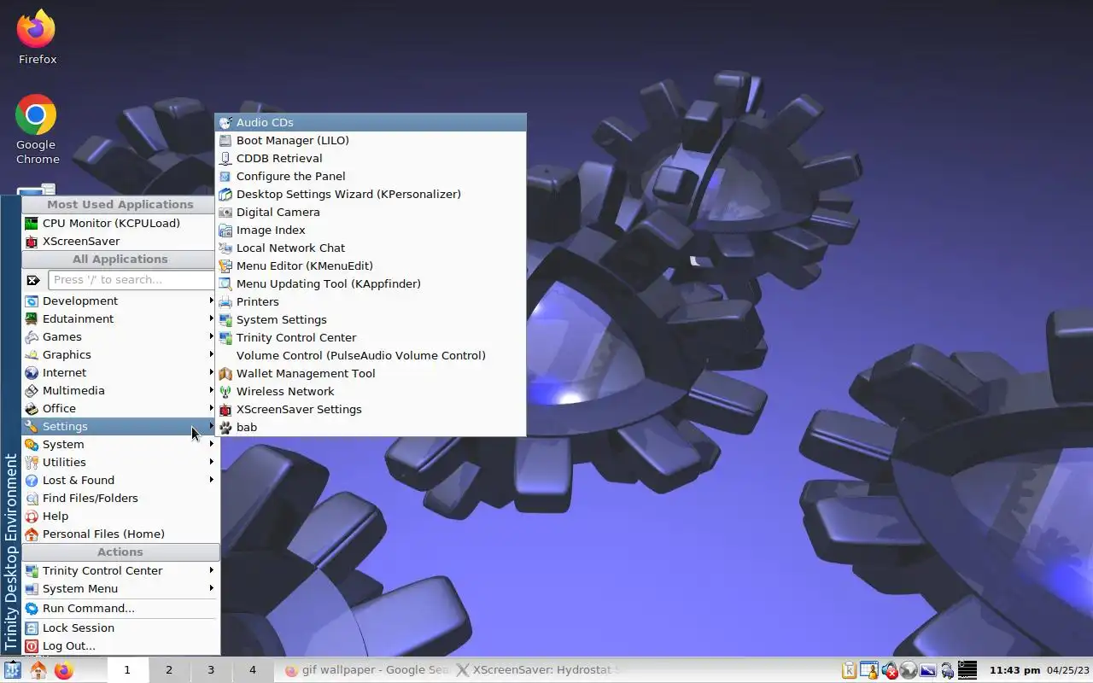Open Wallet Management Tool

(x=371, y=373)
